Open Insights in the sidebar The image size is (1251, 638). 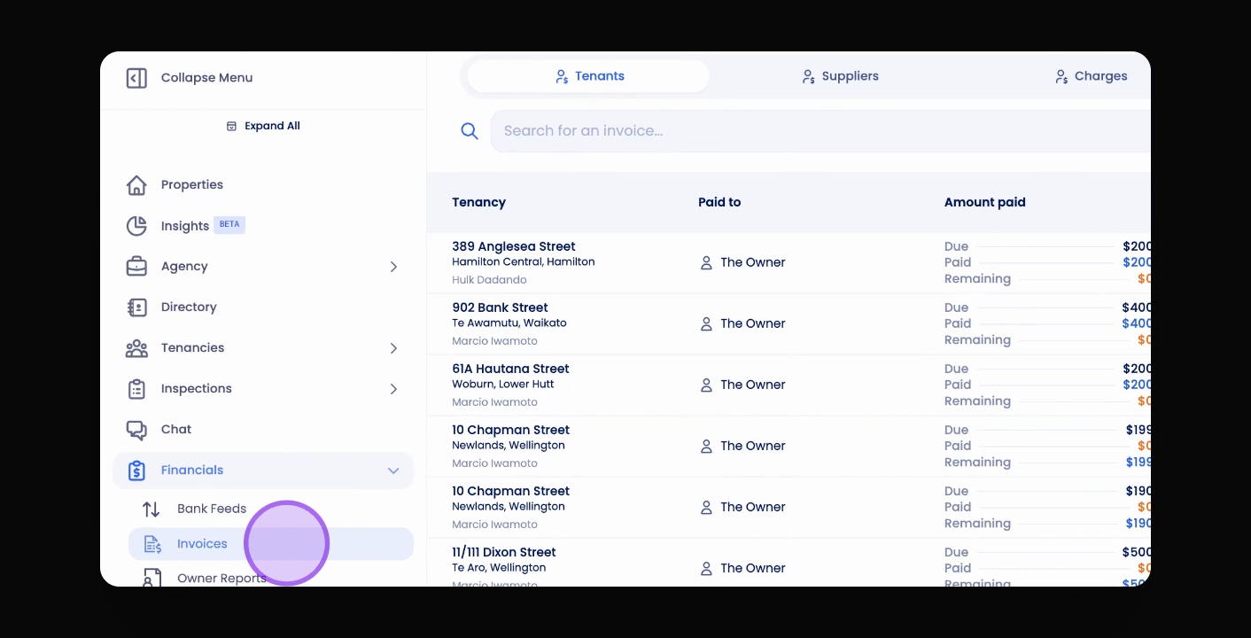[185, 226]
